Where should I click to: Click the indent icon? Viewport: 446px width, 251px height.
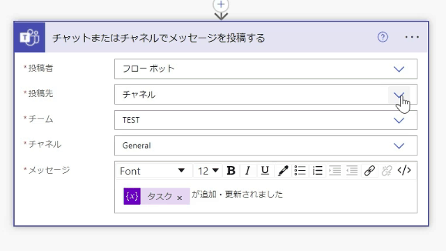coord(334,171)
